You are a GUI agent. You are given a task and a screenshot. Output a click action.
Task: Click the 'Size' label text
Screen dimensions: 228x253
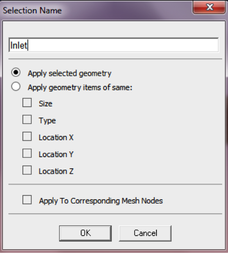pos(46,103)
